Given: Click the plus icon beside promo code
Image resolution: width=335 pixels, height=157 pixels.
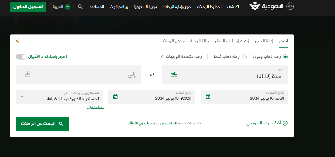Looking at the screenshot, I should click(x=285, y=123).
